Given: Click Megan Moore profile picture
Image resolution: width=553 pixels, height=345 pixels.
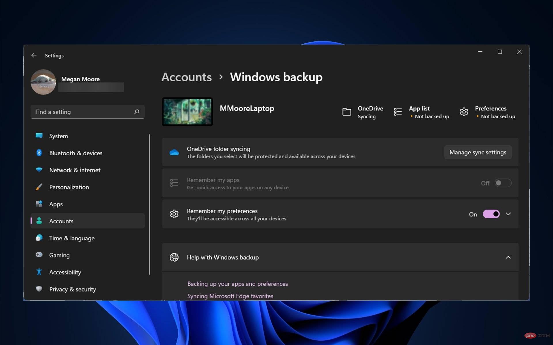Looking at the screenshot, I should tap(43, 82).
